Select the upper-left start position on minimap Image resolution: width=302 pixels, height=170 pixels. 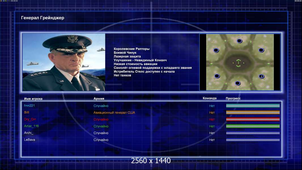coord(216,50)
